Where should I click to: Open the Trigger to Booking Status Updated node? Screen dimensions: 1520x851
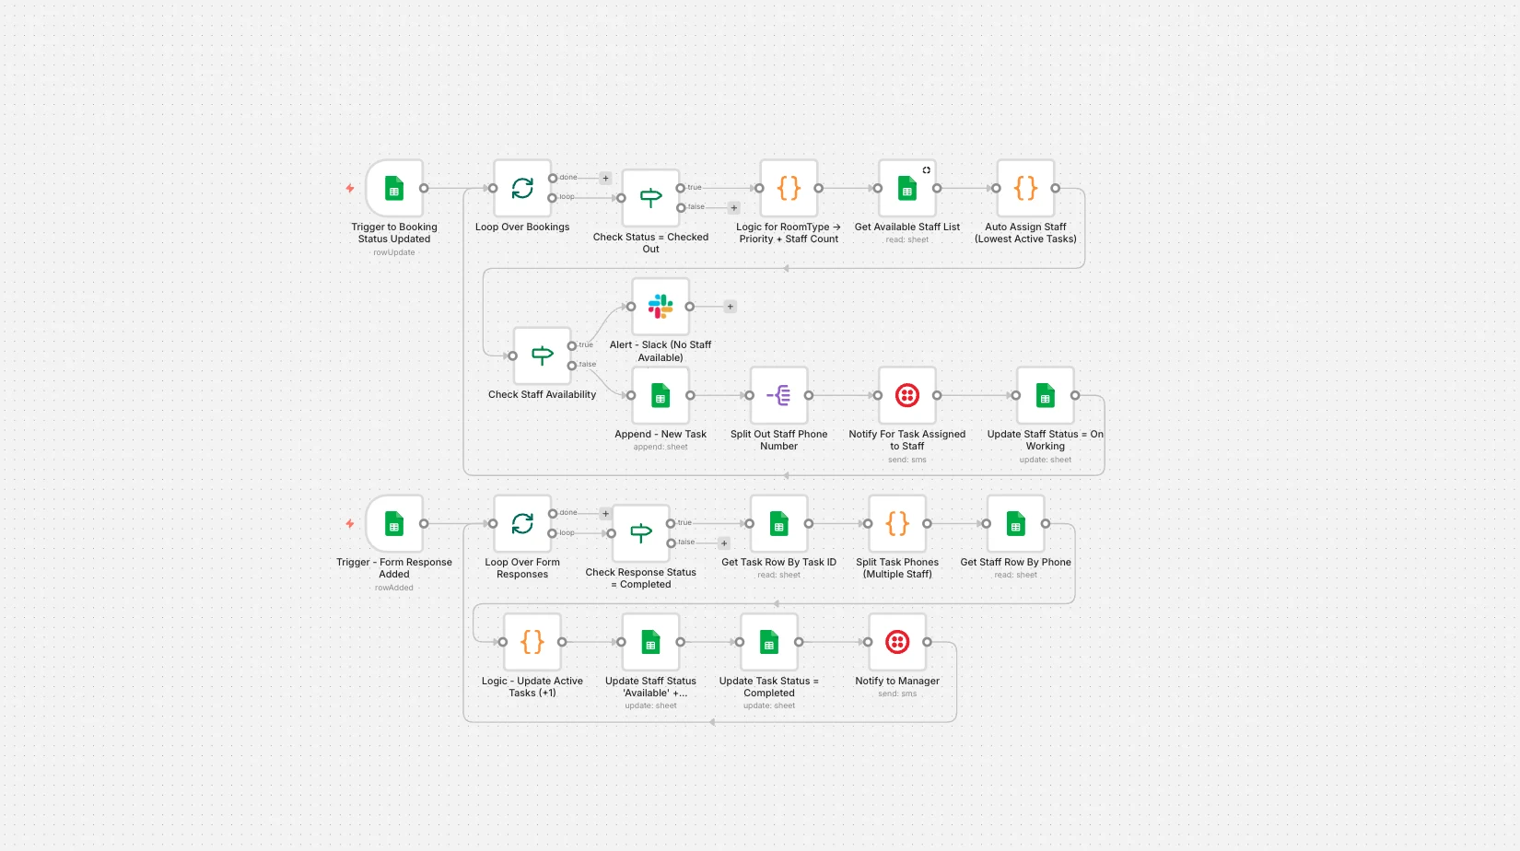[394, 189]
